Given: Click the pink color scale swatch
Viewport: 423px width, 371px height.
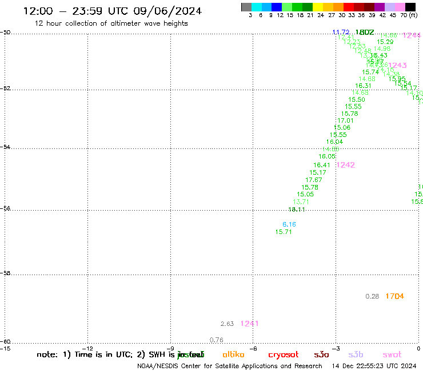Looking at the screenshot, I should pos(400,7).
